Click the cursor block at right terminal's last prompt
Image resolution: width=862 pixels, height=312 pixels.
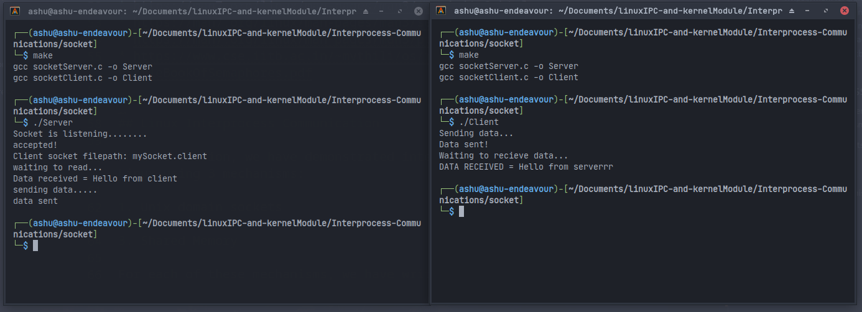[461, 211]
